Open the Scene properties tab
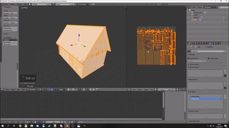Screen dimensions: 229x128 [x=198, y=43]
